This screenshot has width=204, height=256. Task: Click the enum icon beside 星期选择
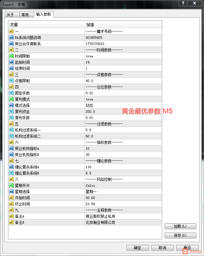pyautogui.click(x=11, y=192)
